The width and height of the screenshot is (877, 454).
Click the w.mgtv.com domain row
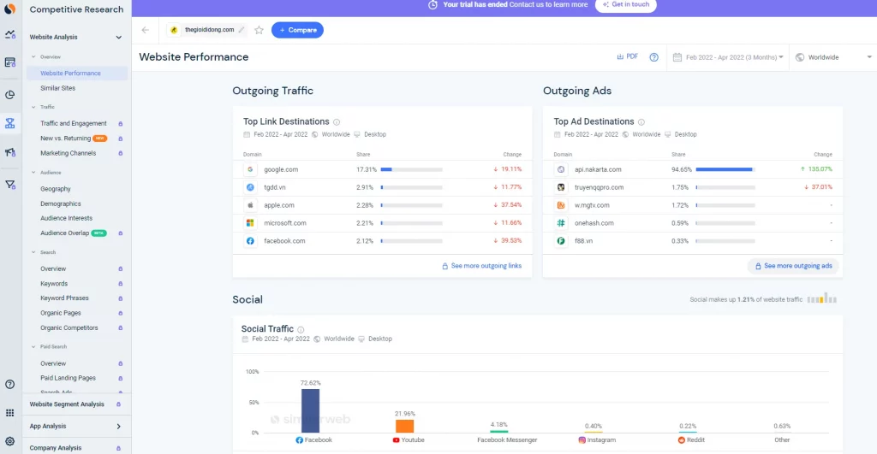click(x=692, y=205)
